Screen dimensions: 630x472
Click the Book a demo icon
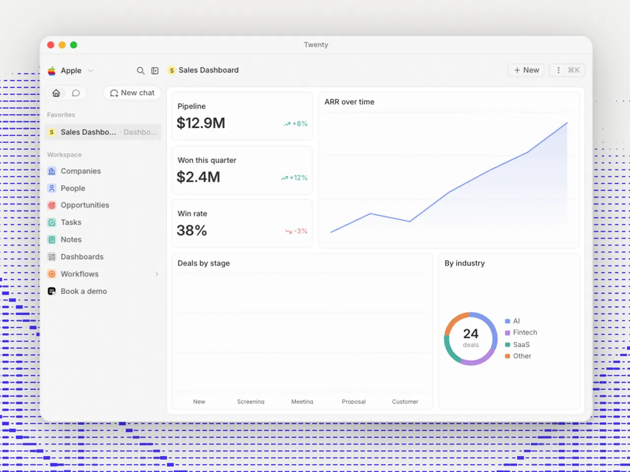coord(52,291)
